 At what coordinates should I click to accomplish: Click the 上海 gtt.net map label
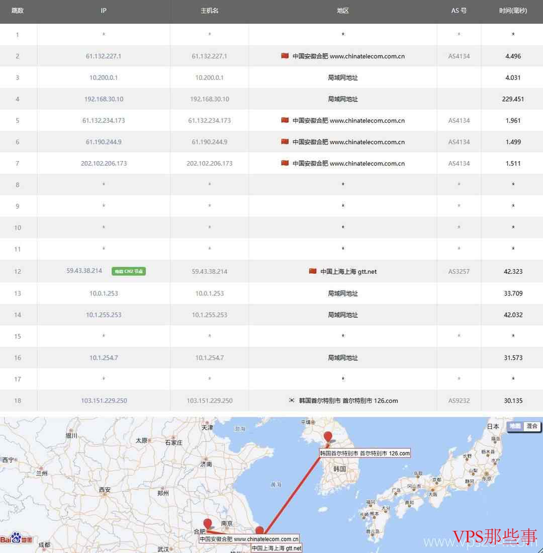tap(277, 548)
